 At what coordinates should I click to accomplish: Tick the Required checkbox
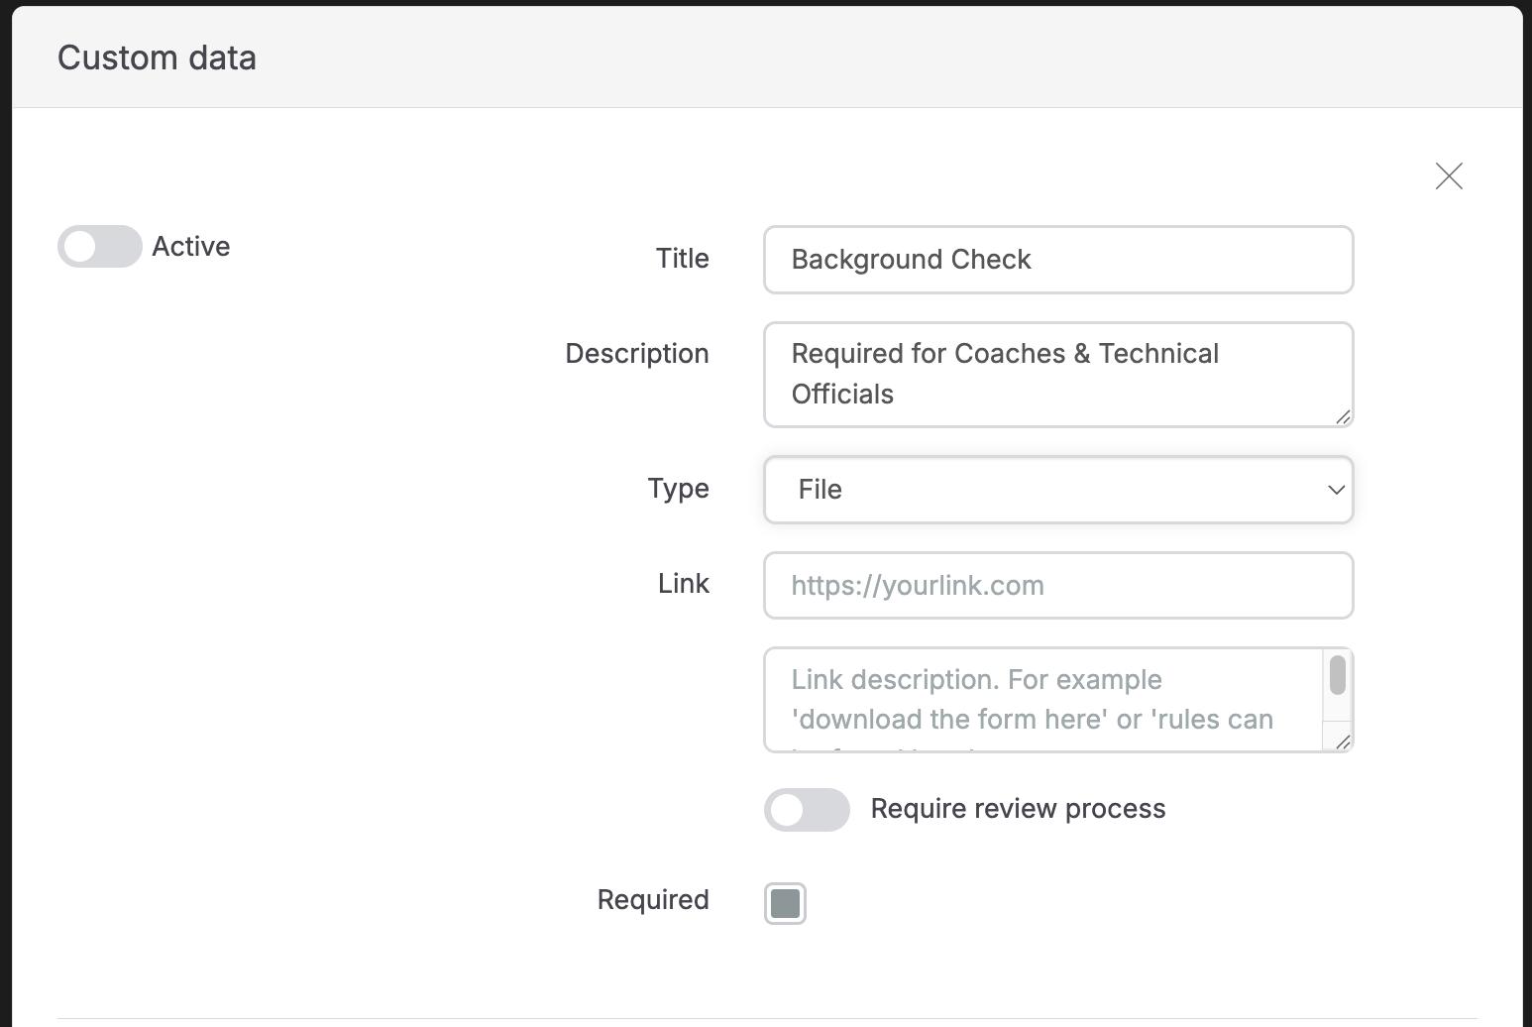point(785,903)
